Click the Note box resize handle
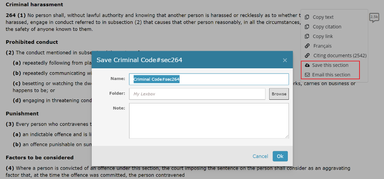 (x=287, y=136)
